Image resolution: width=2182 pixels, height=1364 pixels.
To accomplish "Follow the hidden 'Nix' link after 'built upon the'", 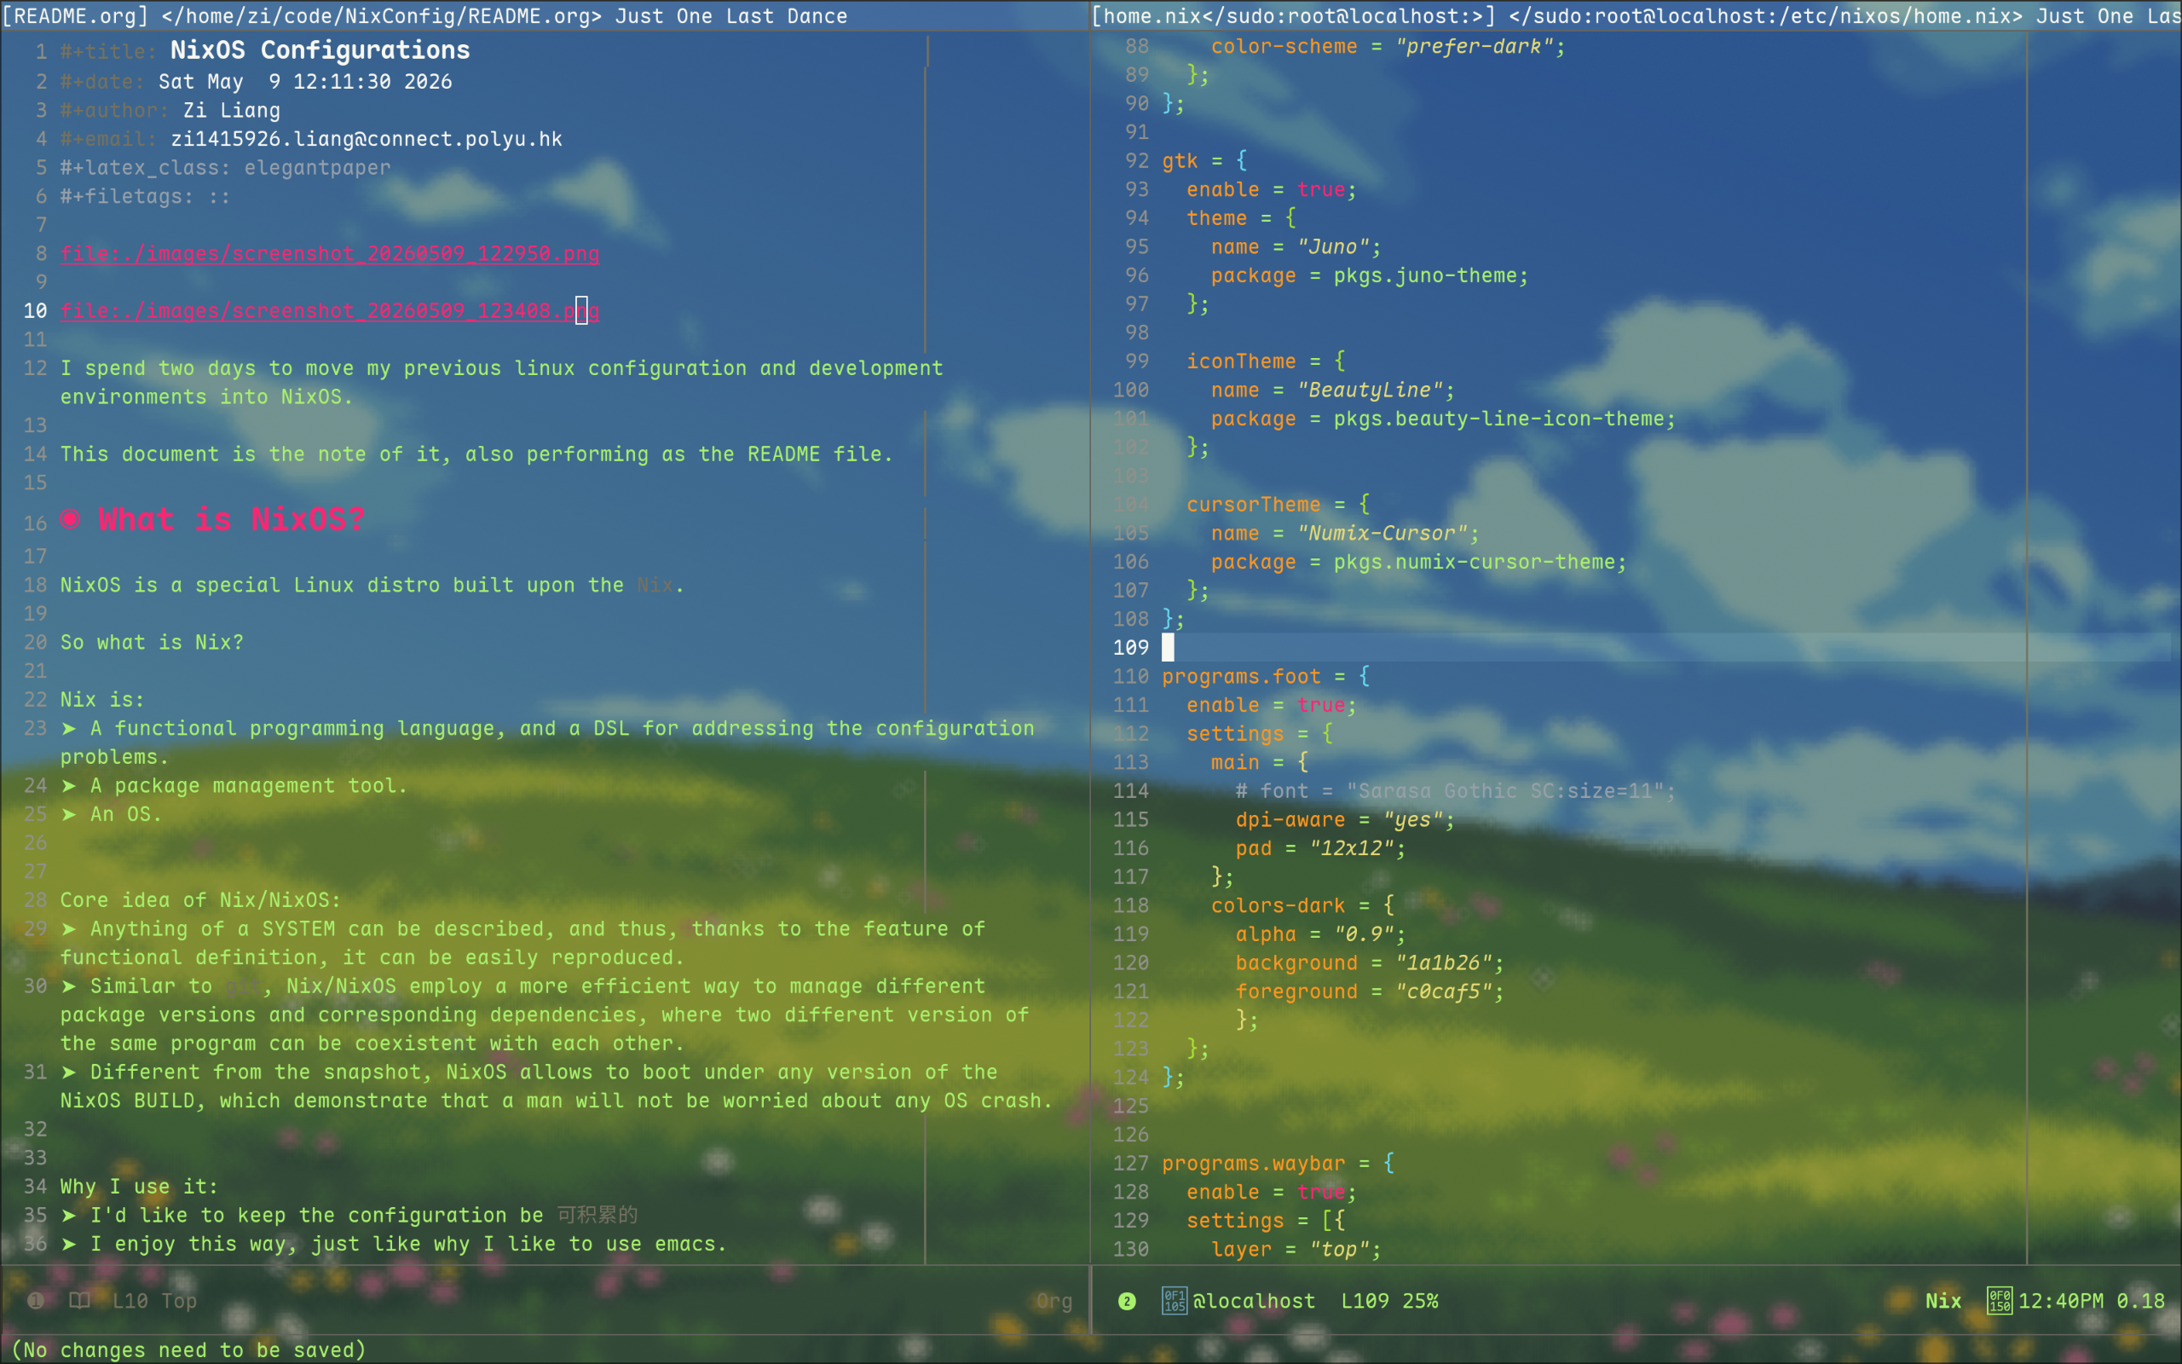I will point(655,586).
